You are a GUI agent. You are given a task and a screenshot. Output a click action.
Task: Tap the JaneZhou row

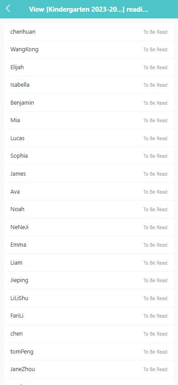pyautogui.click(x=89, y=369)
